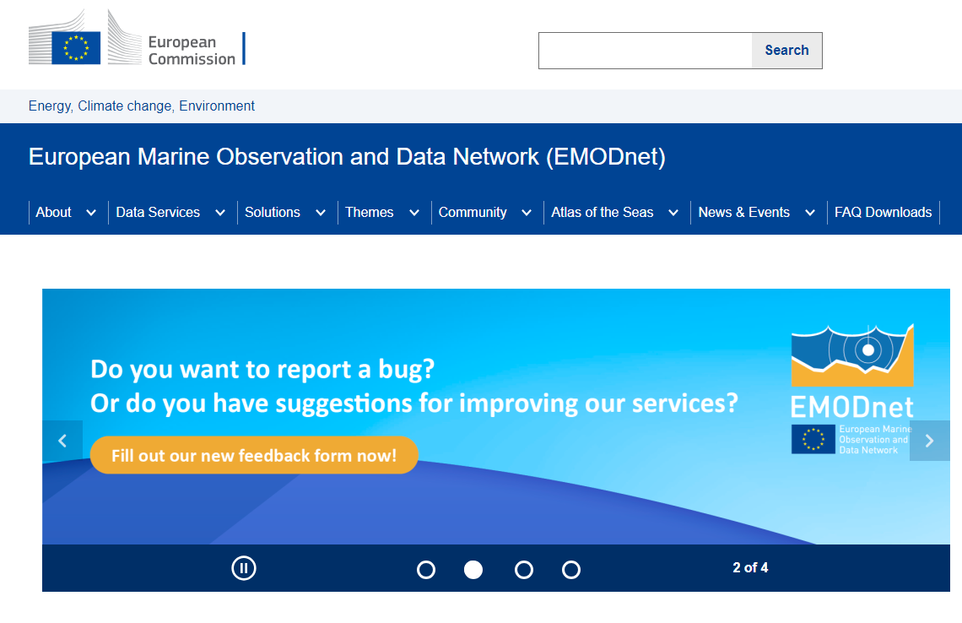Screen dimensions: 962x623
Task: Go to previous carousel slide arrow
Action: (62, 441)
